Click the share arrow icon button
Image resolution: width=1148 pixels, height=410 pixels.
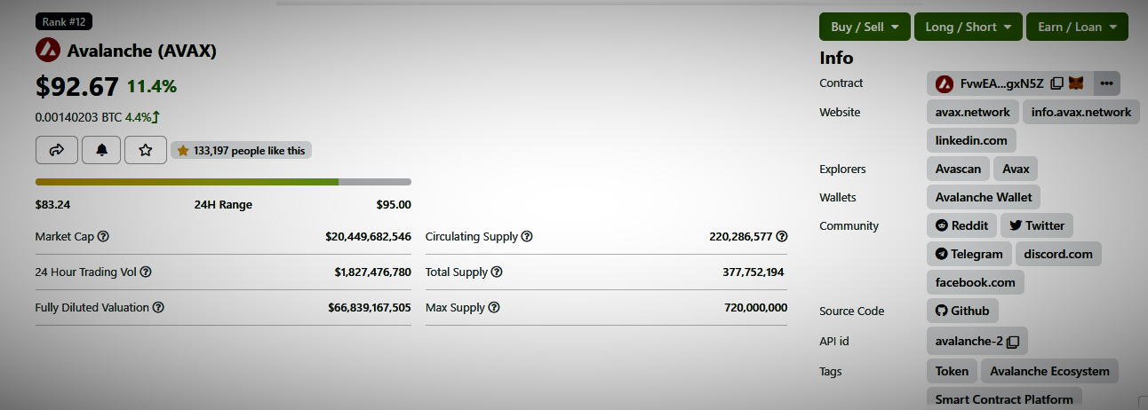(57, 150)
